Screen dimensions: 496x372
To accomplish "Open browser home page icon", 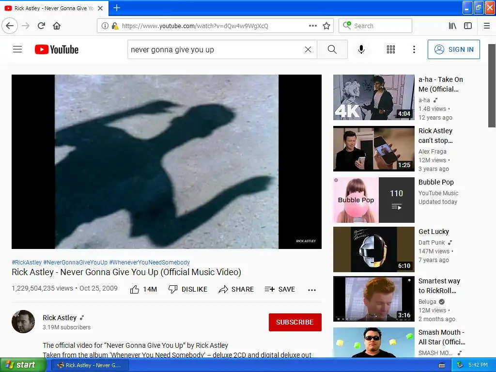I will click(x=57, y=26).
